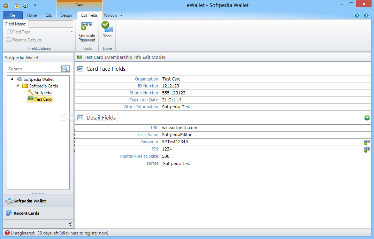Click the Recent Cards navigation button
The width and height of the screenshot is (374, 239).
pyautogui.click(x=38, y=213)
